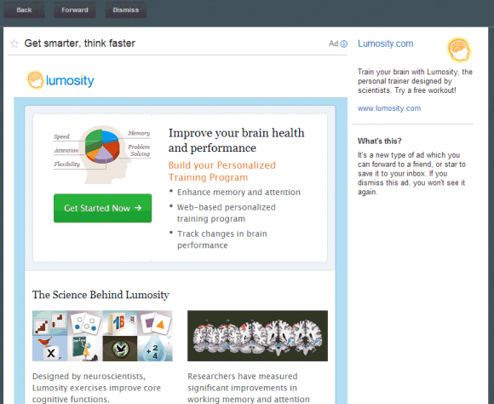Click the brain games collage thumbnail

click(102, 336)
